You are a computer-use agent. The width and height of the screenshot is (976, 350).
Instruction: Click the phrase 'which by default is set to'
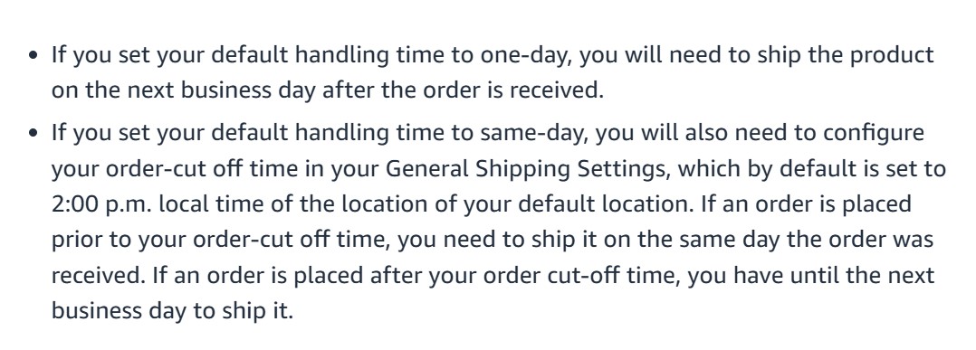pos(811,170)
